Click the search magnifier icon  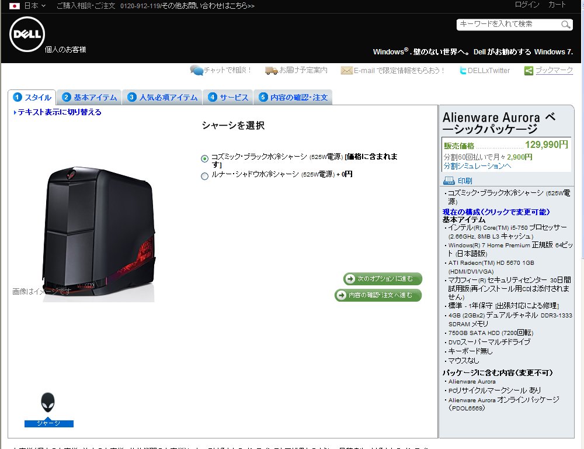tap(565, 25)
